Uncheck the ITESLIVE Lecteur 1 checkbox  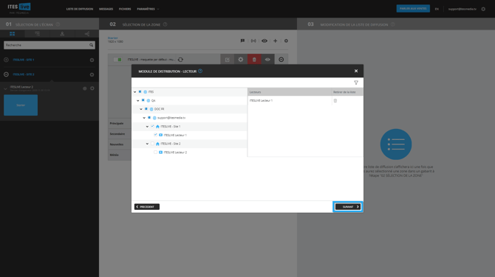point(156,135)
